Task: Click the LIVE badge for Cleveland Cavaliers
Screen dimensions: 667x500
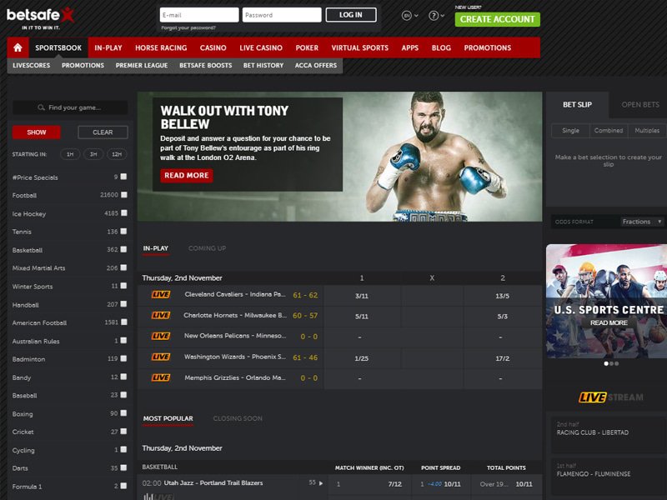Action: point(161,295)
